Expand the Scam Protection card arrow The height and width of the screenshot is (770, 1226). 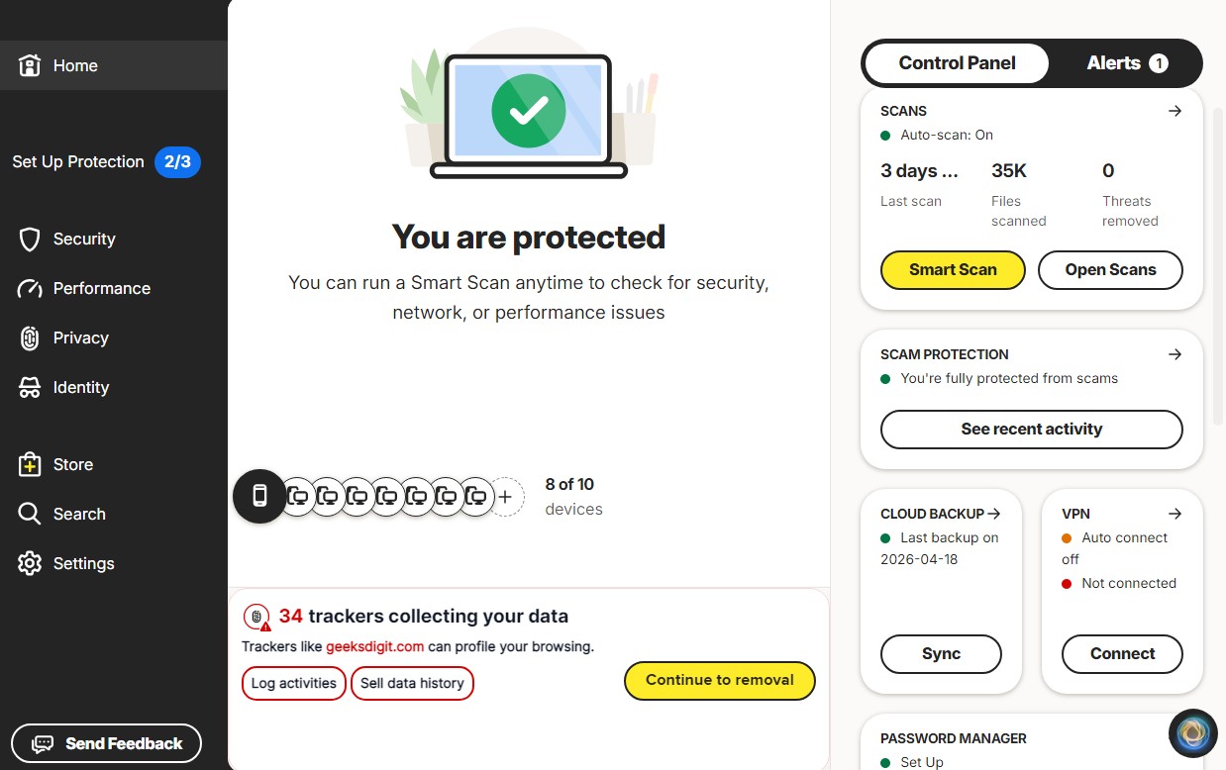point(1175,354)
